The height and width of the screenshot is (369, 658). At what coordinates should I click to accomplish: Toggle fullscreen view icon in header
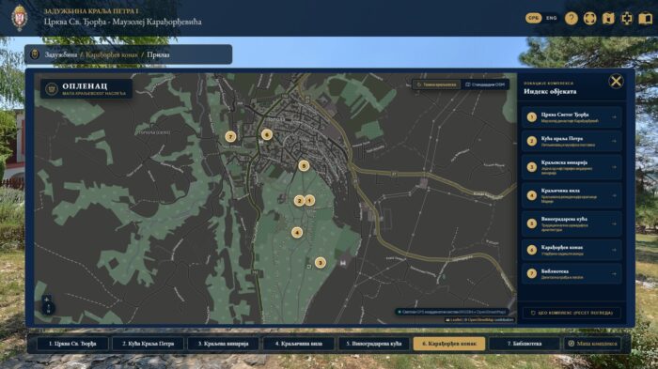[x=589, y=19]
